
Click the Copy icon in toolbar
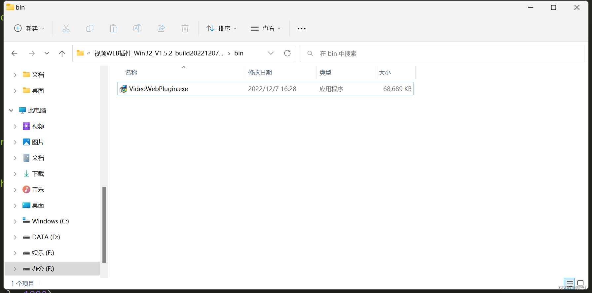pos(90,29)
